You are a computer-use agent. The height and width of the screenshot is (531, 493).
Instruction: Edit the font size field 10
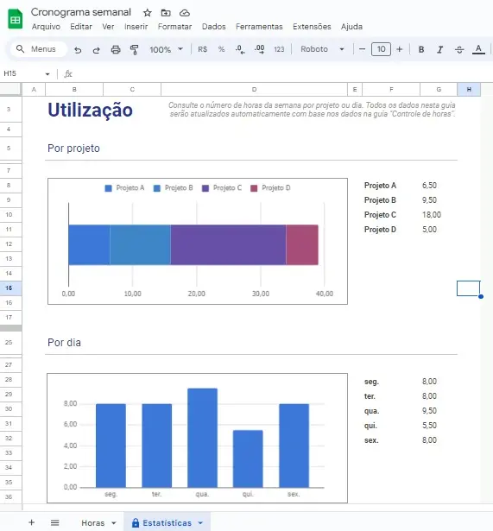coord(381,49)
